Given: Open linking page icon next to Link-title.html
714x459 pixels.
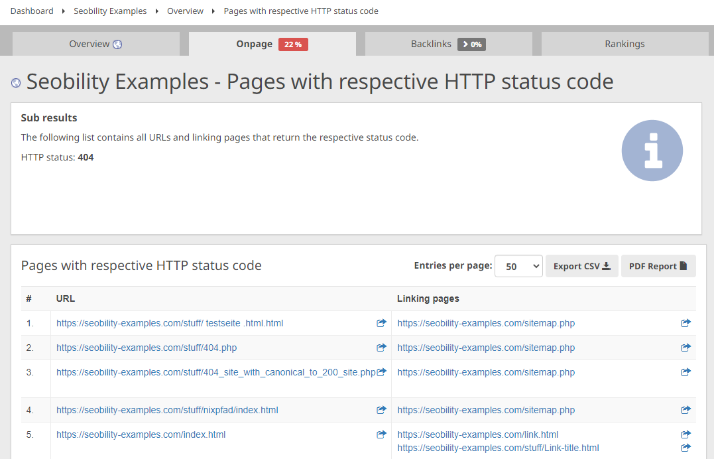Looking at the screenshot, I should pyautogui.click(x=685, y=448).
